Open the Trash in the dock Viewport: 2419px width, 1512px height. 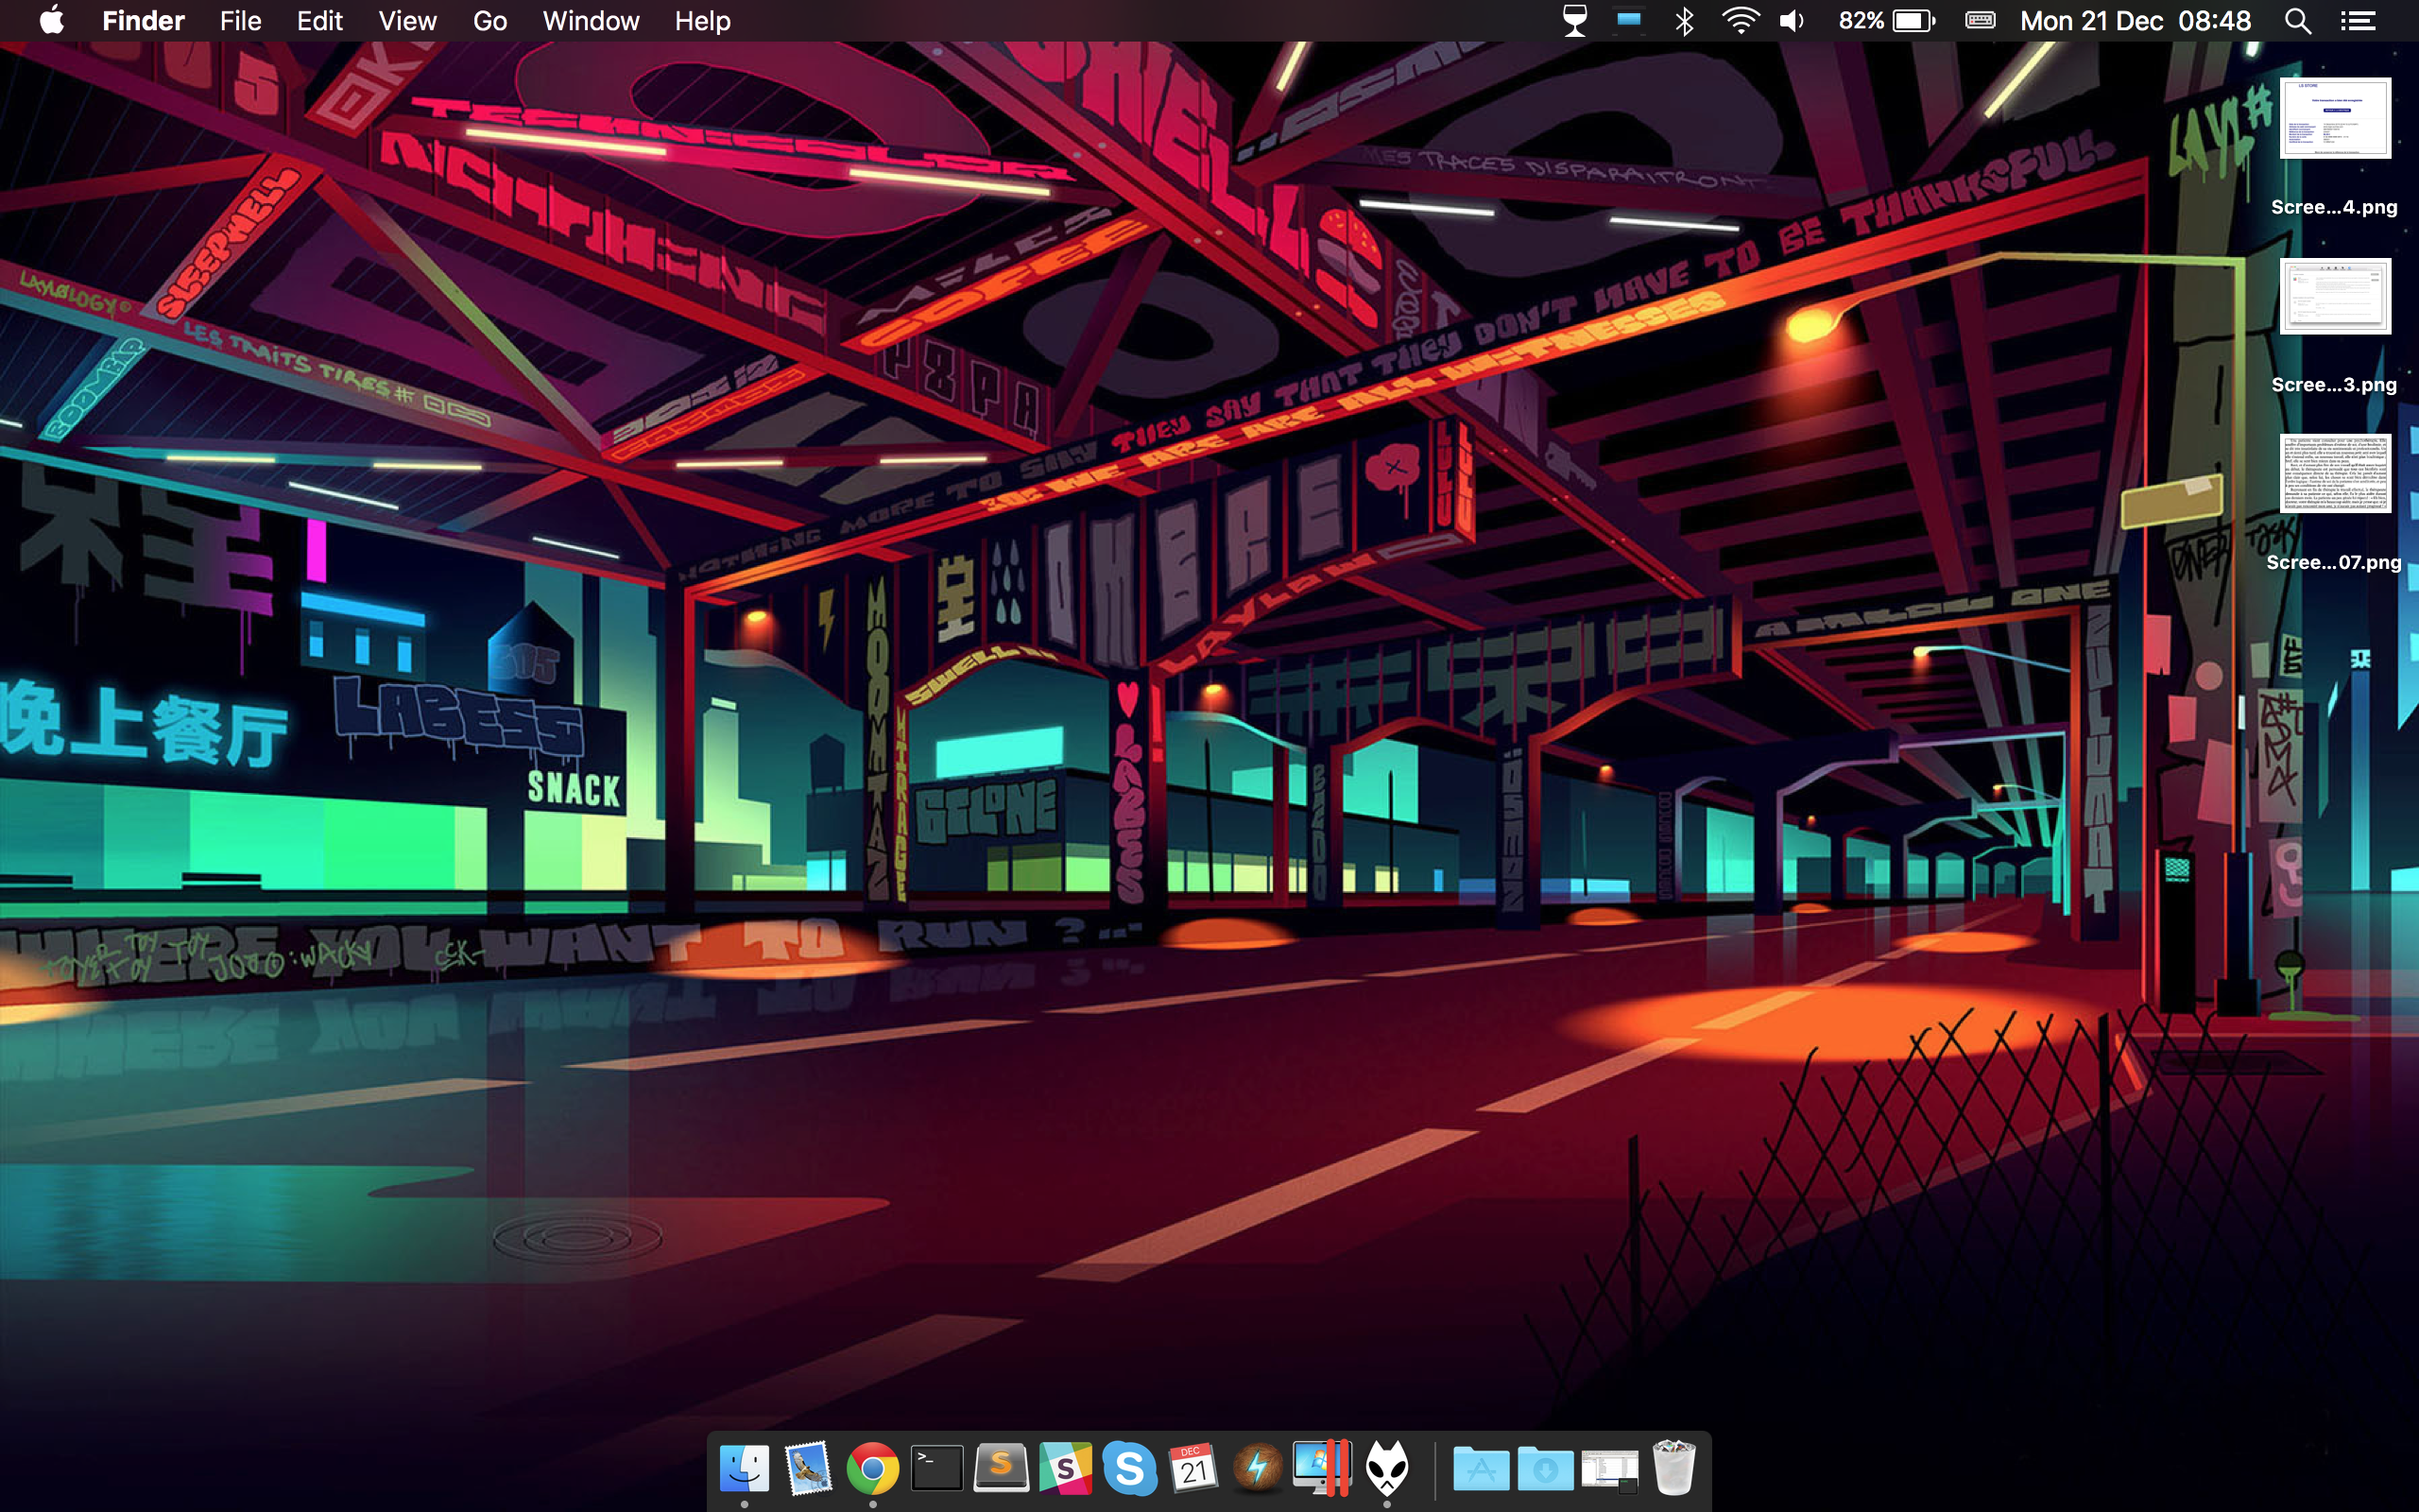[x=1673, y=1468]
